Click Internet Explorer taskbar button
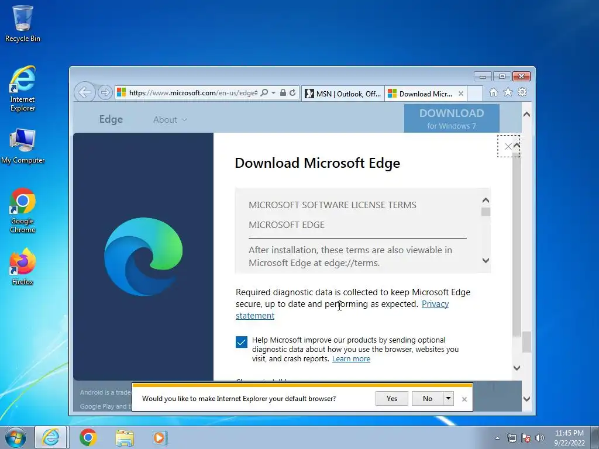The width and height of the screenshot is (599, 449). (x=51, y=437)
